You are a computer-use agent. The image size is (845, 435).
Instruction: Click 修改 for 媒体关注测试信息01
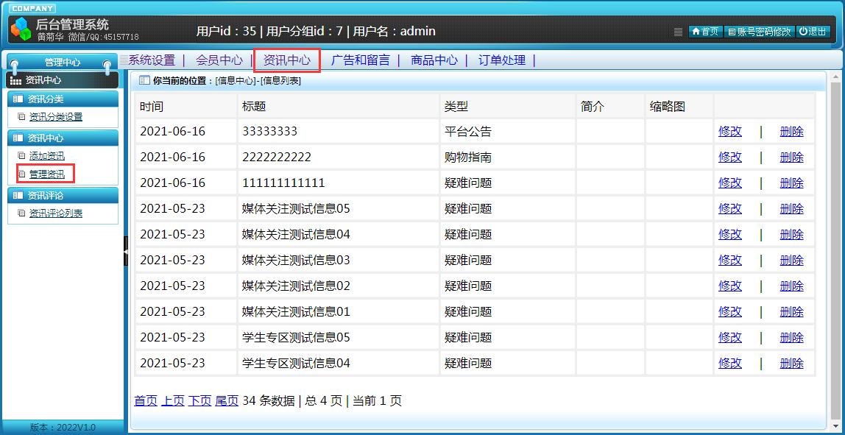[730, 311]
